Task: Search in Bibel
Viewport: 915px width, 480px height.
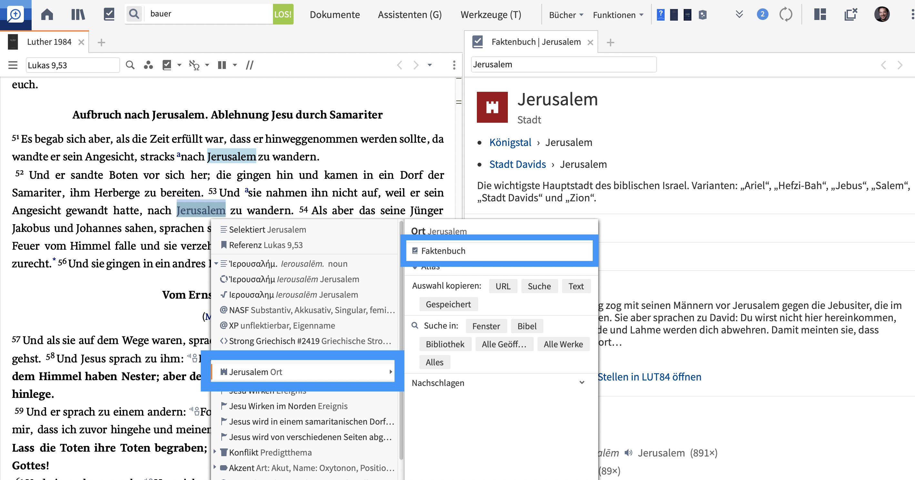Action: point(527,326)
